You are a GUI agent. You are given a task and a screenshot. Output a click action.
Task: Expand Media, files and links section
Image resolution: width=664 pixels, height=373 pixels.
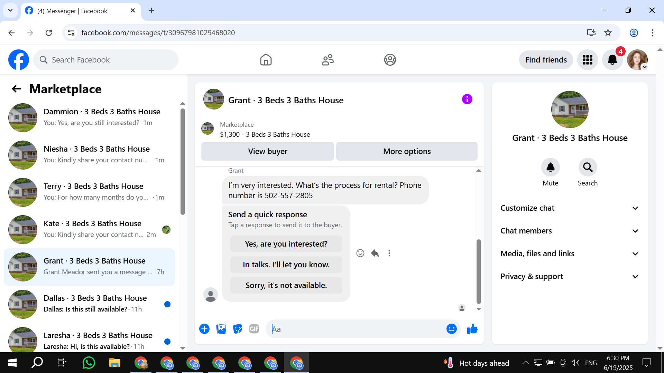570,254
